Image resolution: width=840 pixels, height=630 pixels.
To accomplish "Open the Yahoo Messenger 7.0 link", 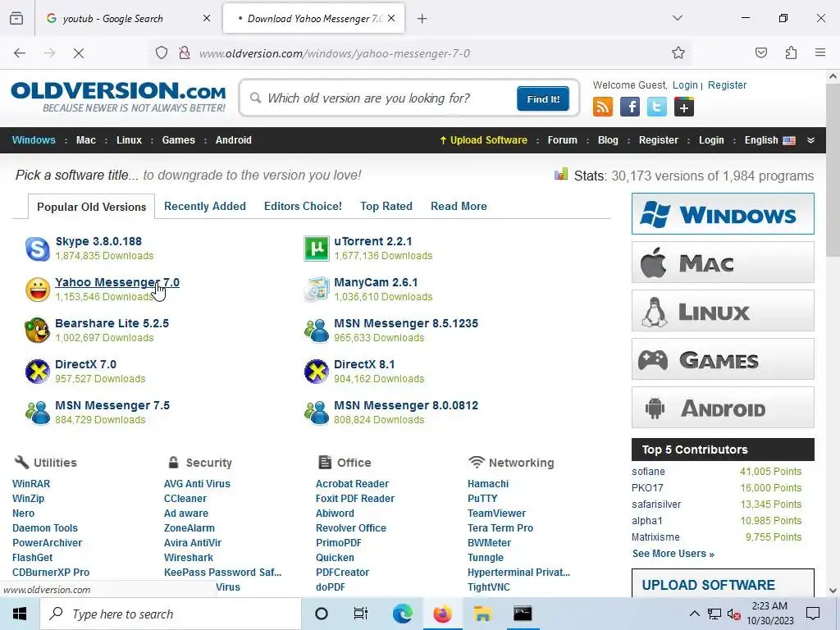I will coord(117,282).
